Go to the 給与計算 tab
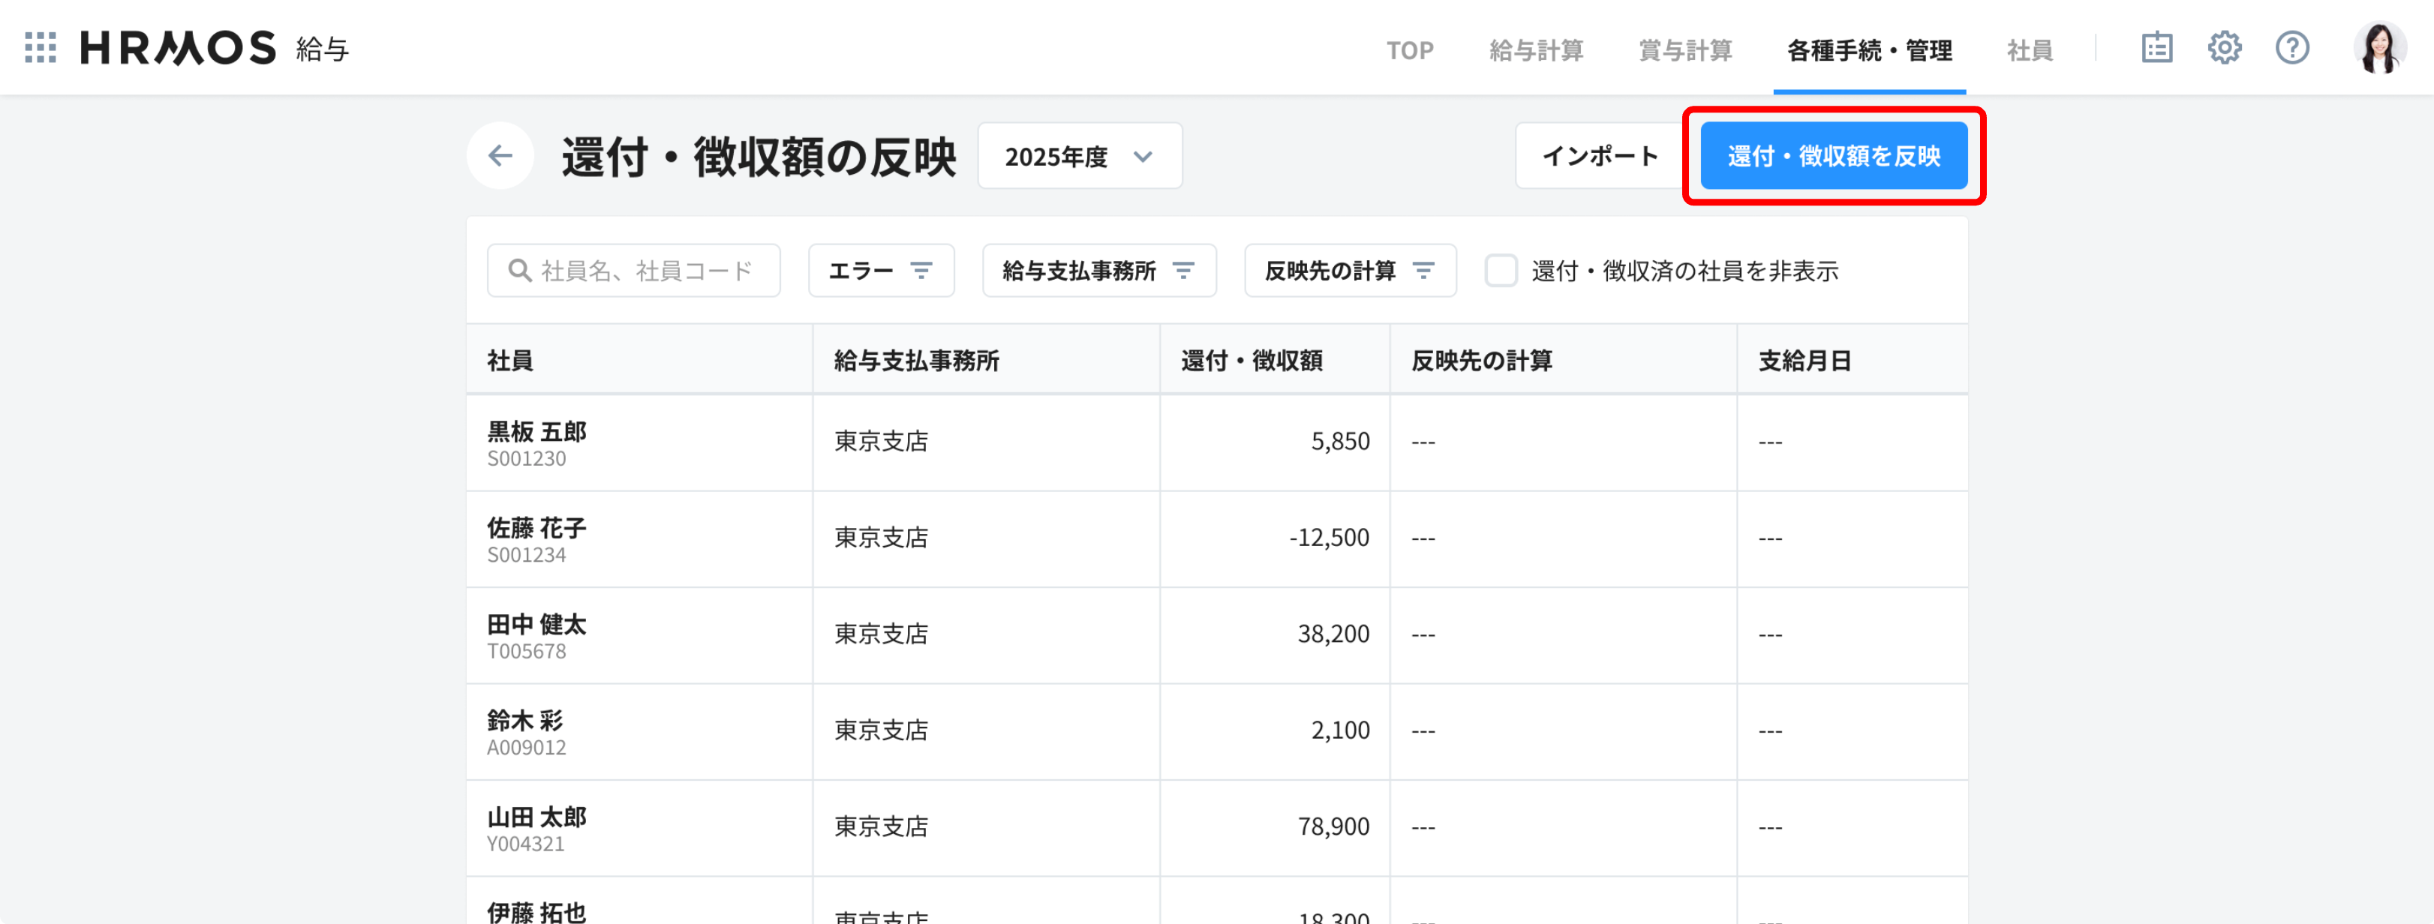The width and height of the screenshot is (2434, 924). [x=1535, y=50]
